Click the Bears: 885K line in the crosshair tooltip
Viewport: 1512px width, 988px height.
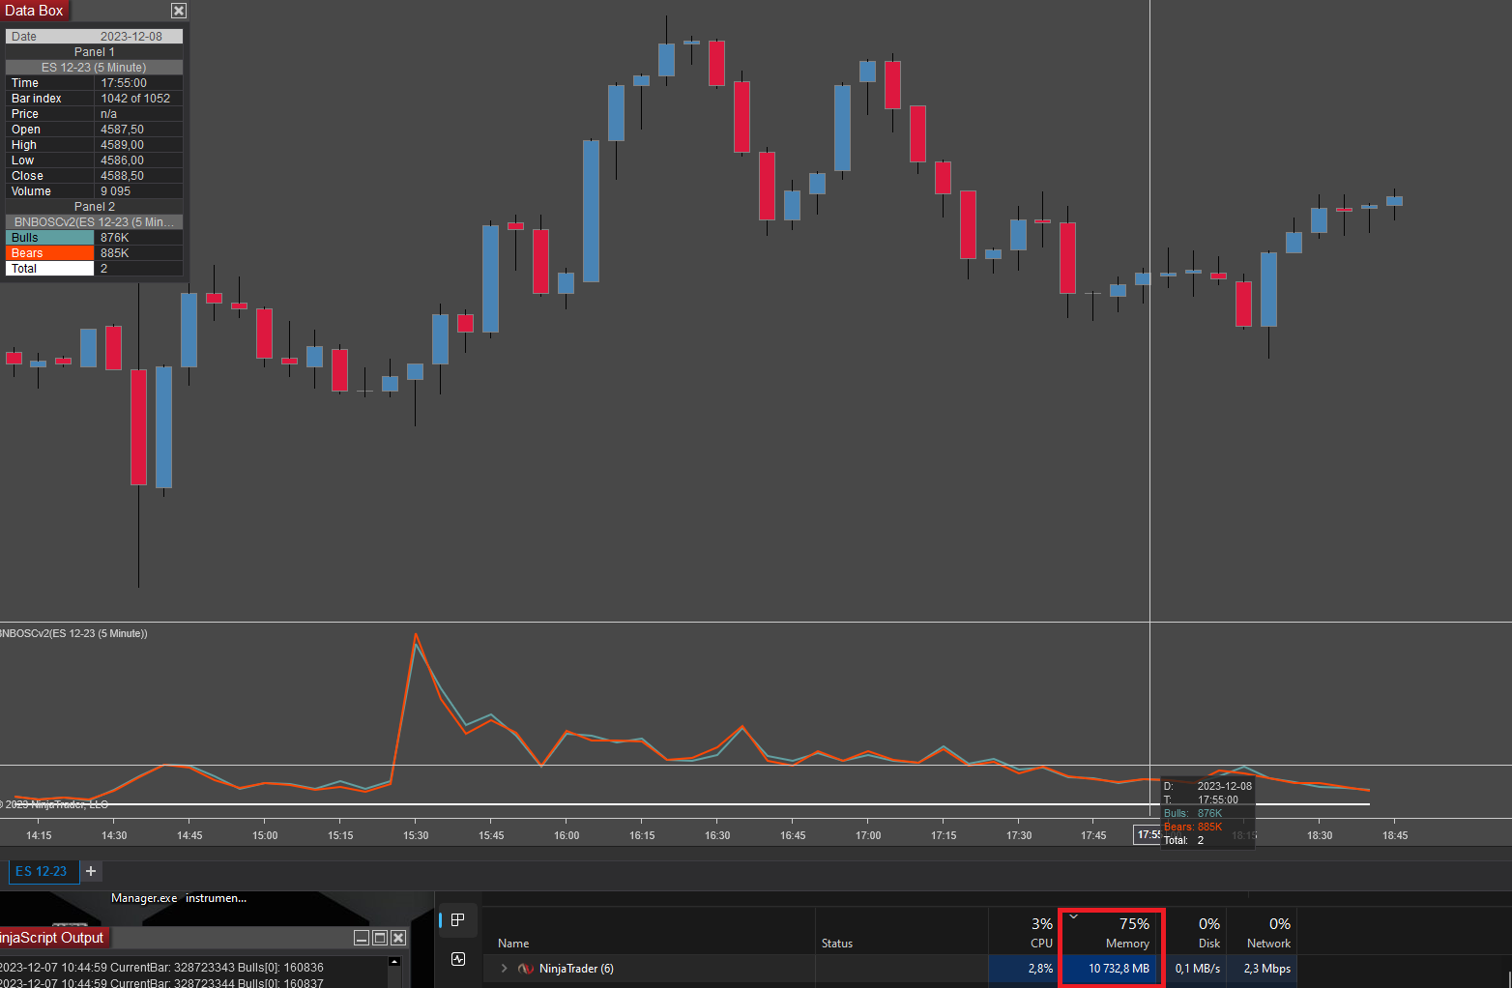(x=1193, y=827)
